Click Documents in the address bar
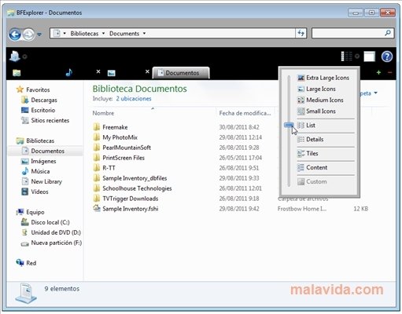 124,34
